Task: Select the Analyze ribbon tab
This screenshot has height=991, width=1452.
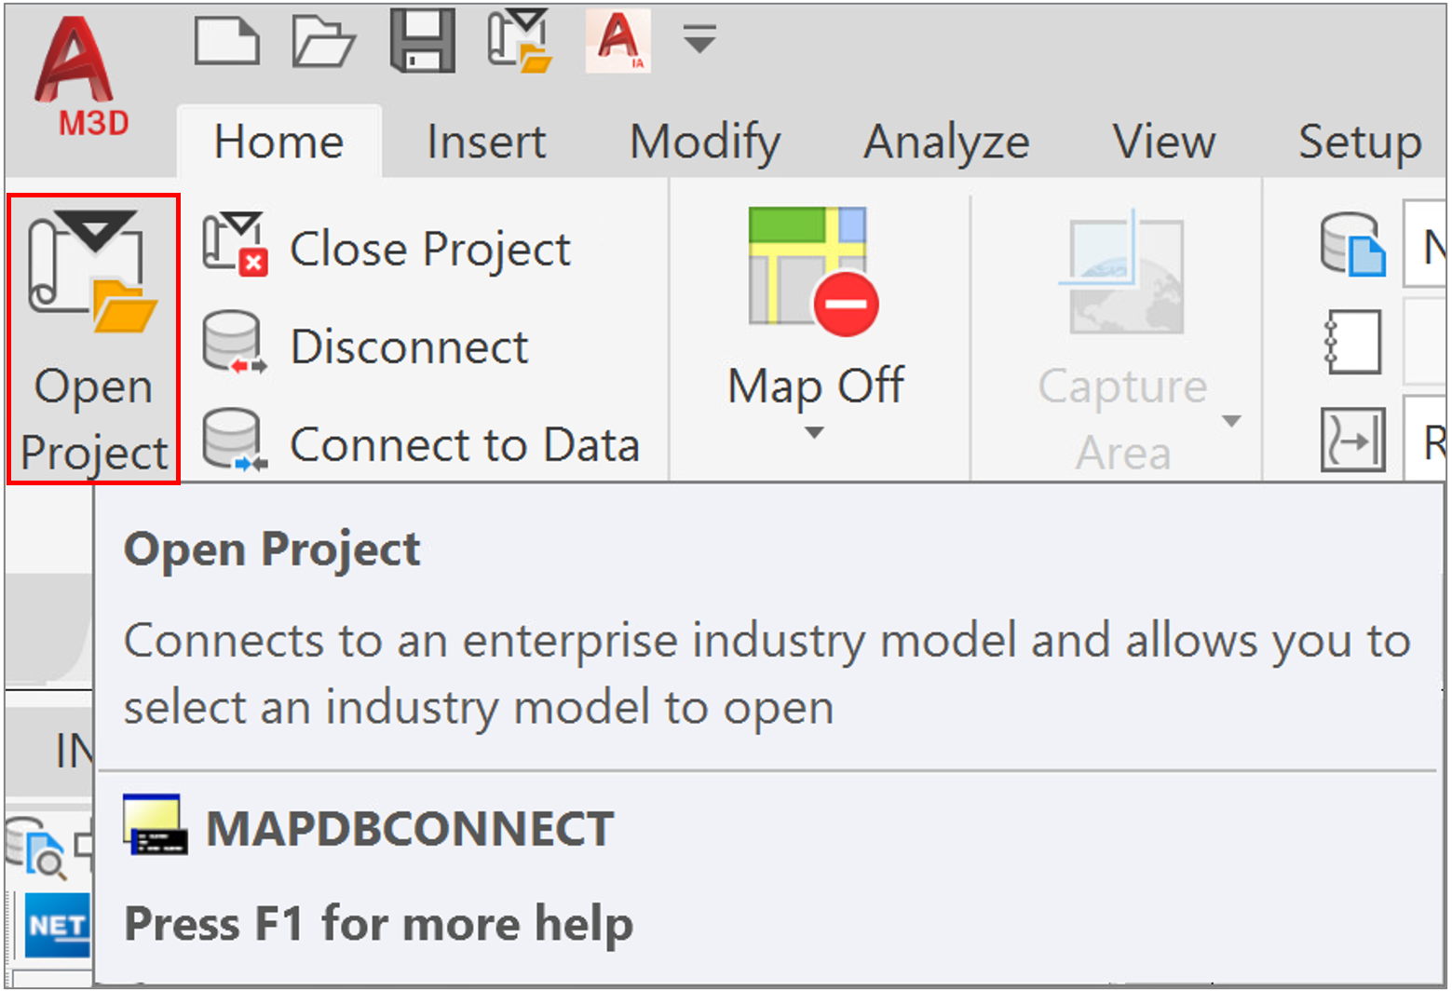Action: pyautogui.click(x=946, y=142)
